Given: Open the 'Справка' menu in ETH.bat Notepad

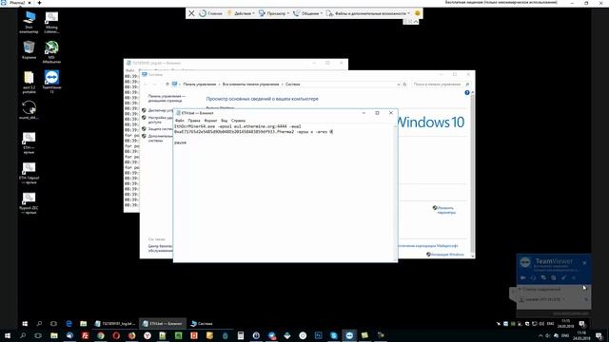Looking at the screenshot, I should click(x=238, y=121).
